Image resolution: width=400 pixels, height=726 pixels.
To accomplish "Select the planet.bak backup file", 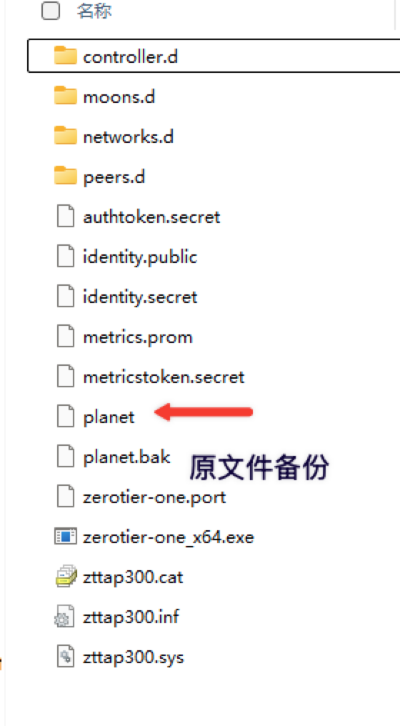I will click(127, 457).
